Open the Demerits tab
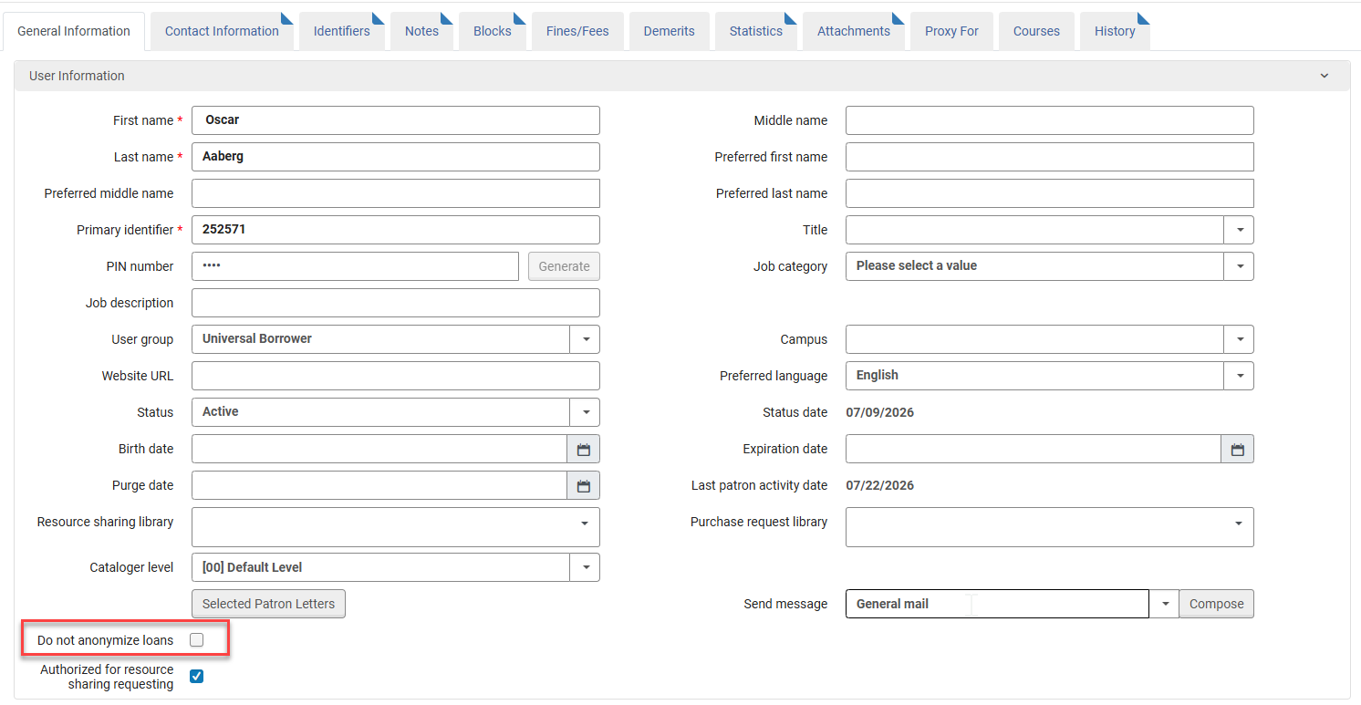The height and width of the screenshot is (705, 1361). (x=670, y=31)
